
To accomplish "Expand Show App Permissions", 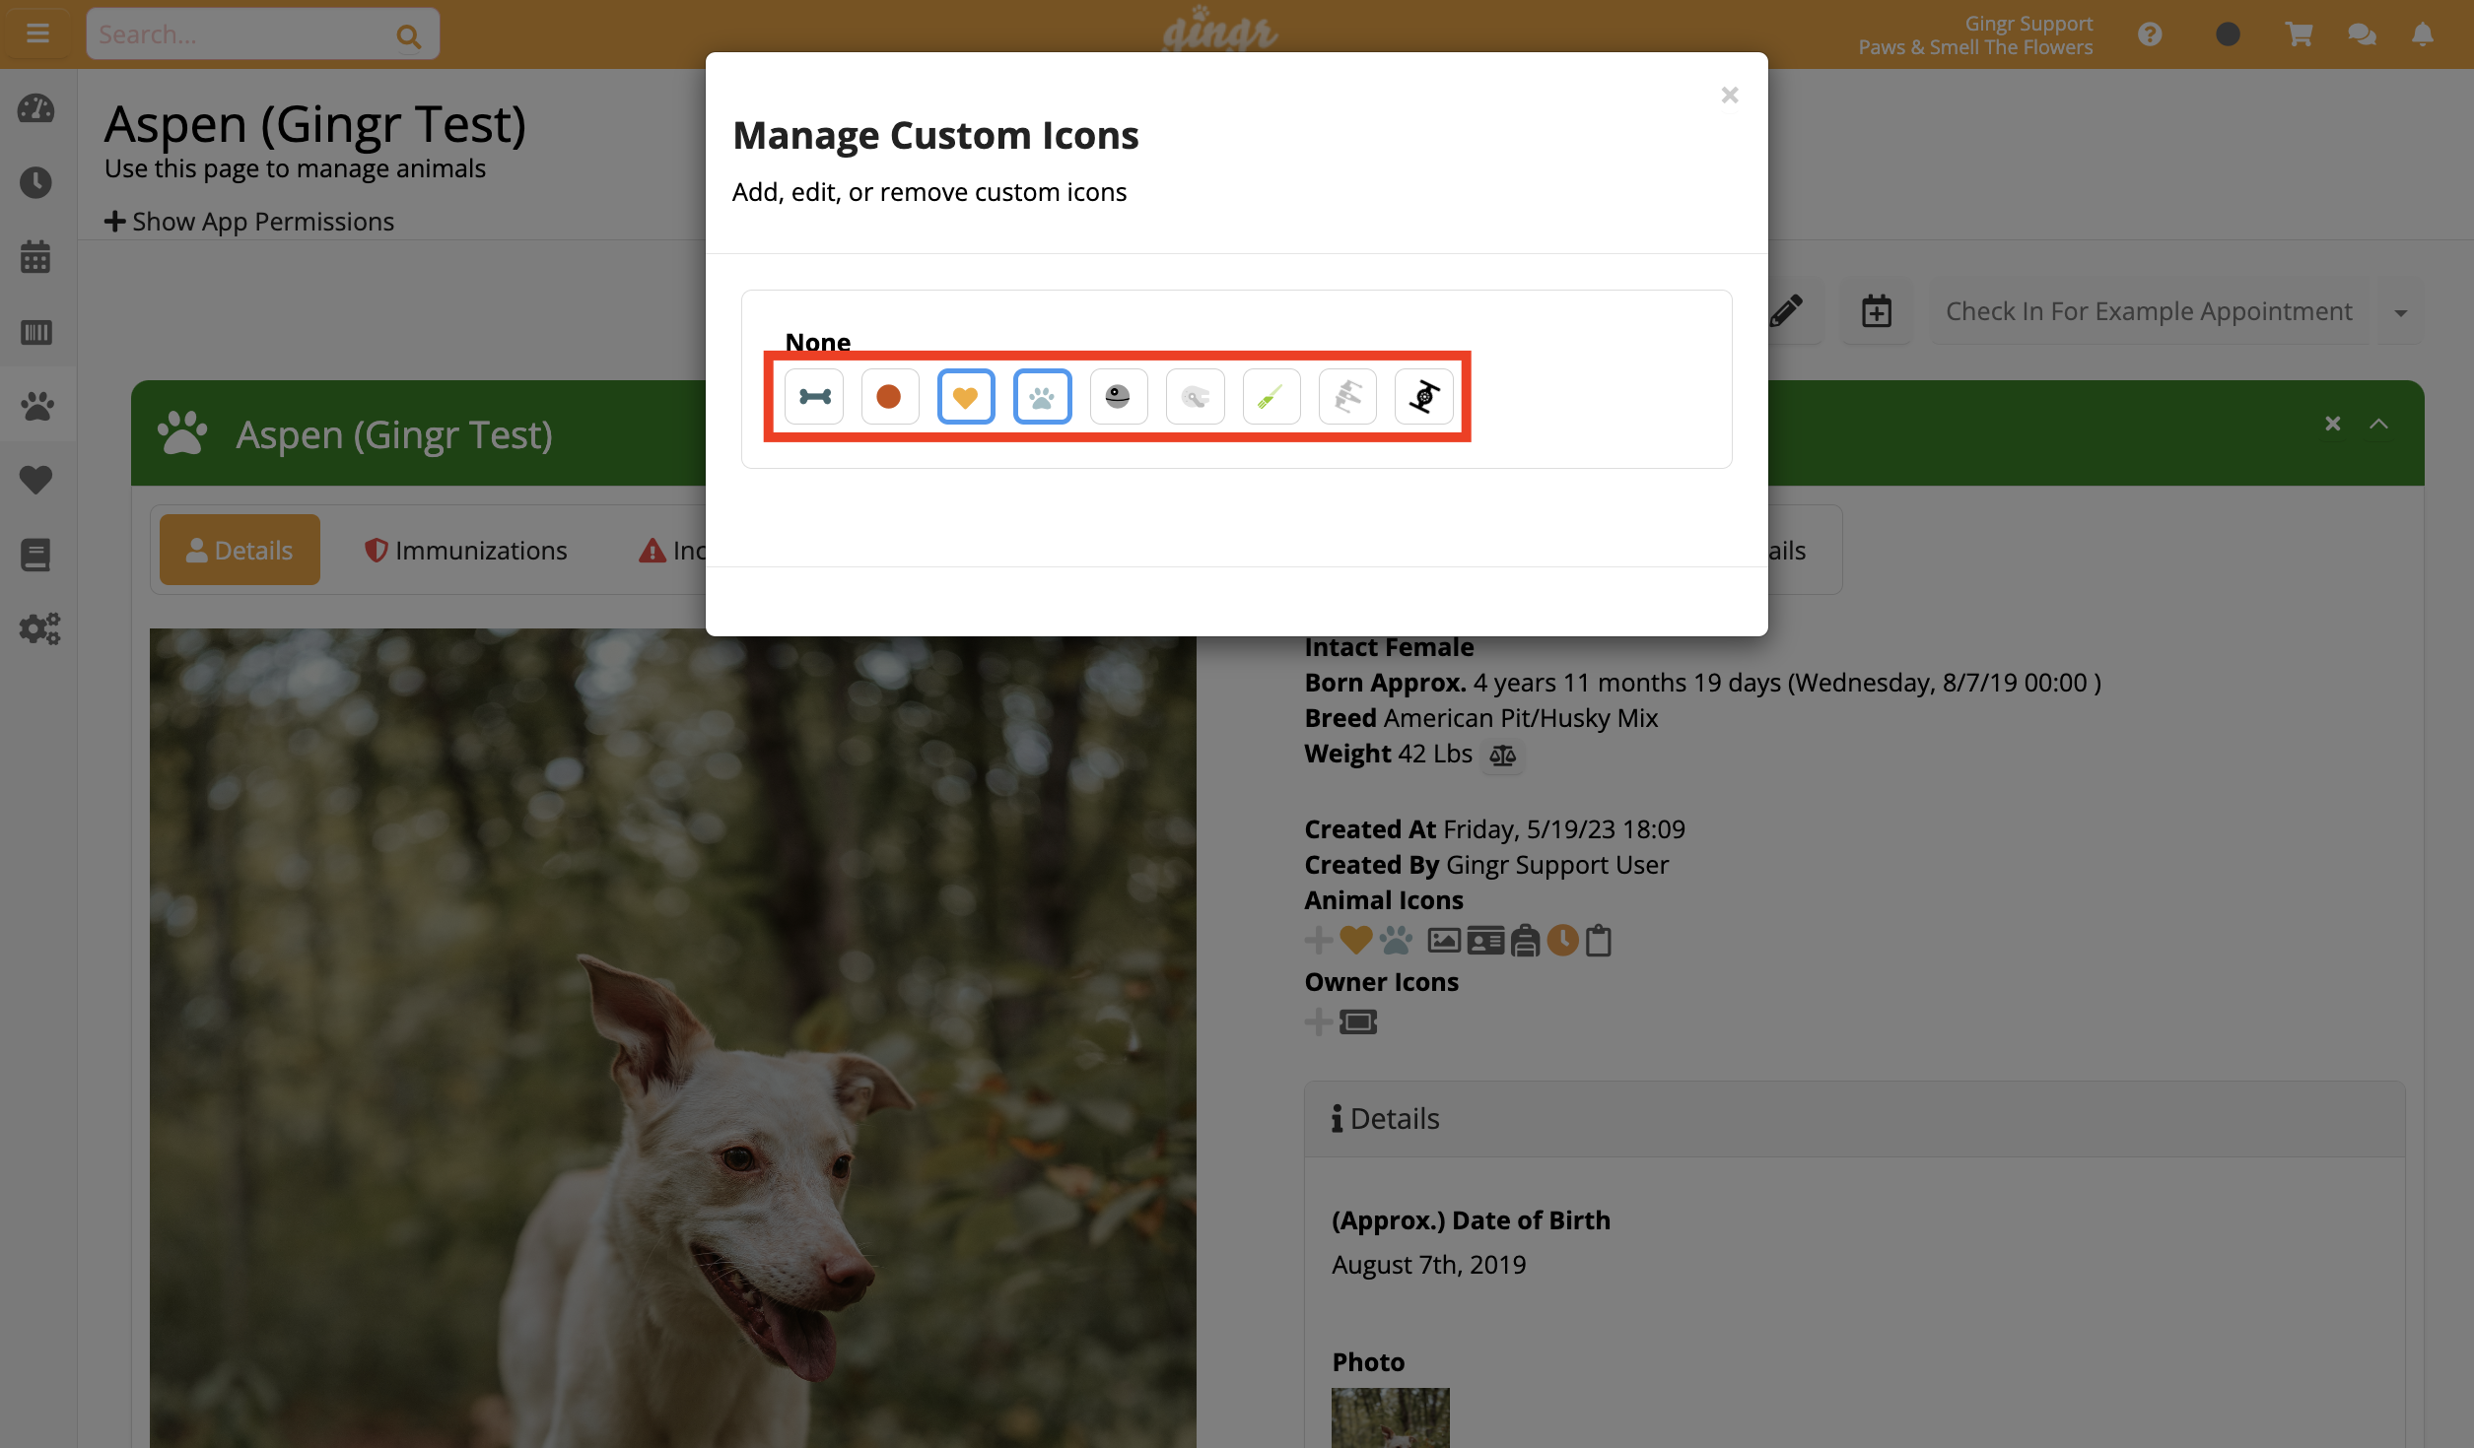I will (248, 221).
